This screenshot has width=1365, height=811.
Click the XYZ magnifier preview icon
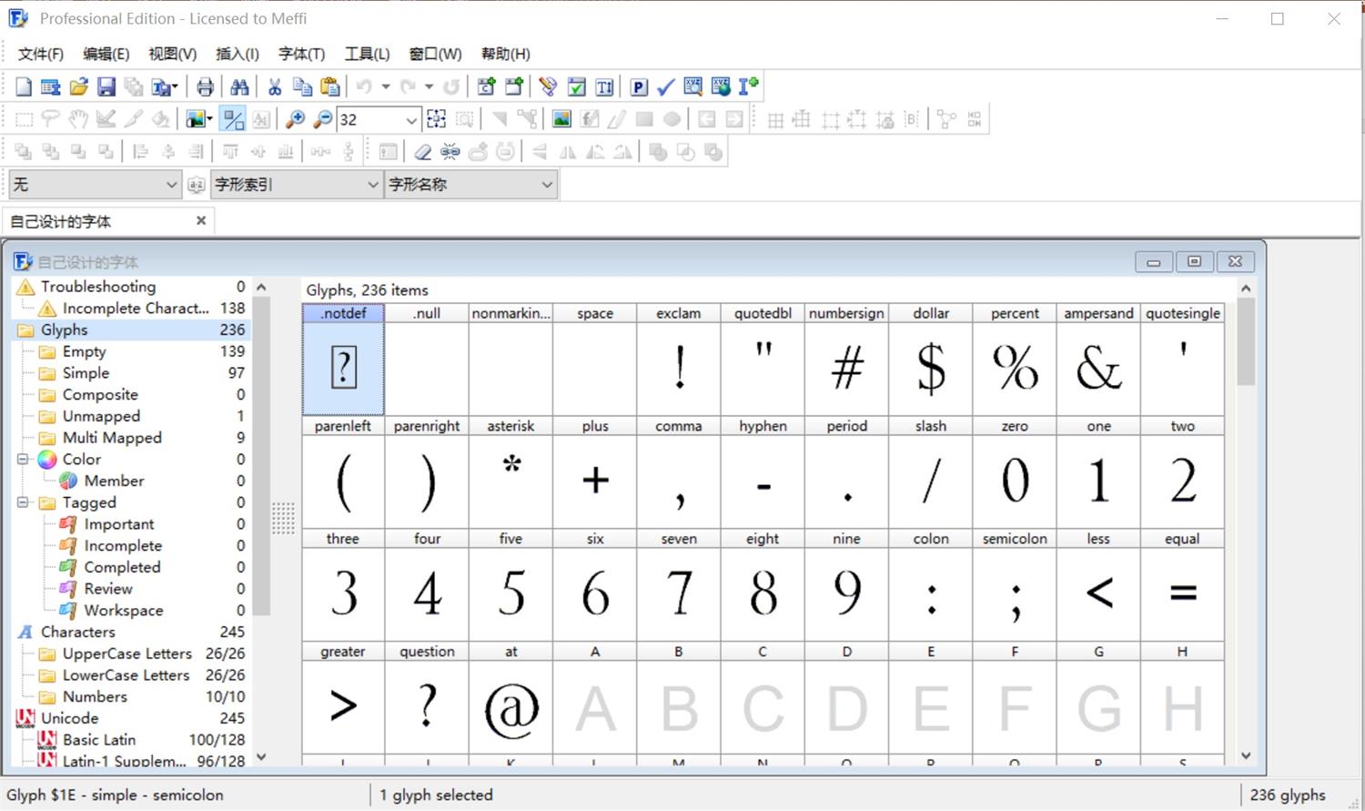tap(693, 86)
